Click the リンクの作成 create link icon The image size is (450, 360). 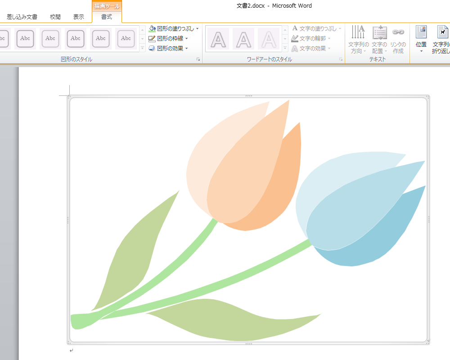[x=398, y=32]
